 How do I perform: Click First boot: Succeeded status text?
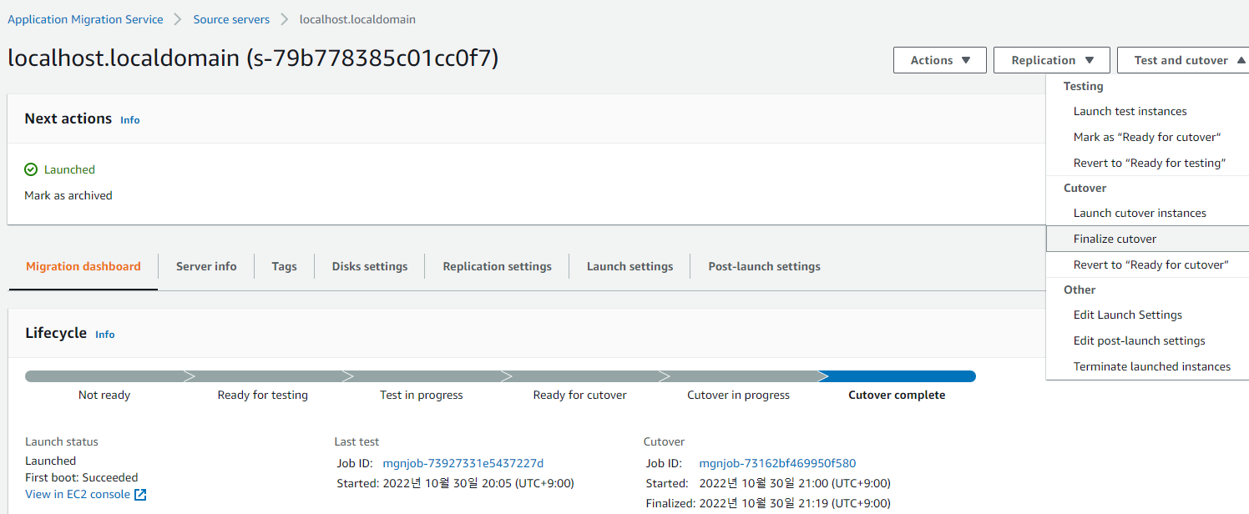82,477
